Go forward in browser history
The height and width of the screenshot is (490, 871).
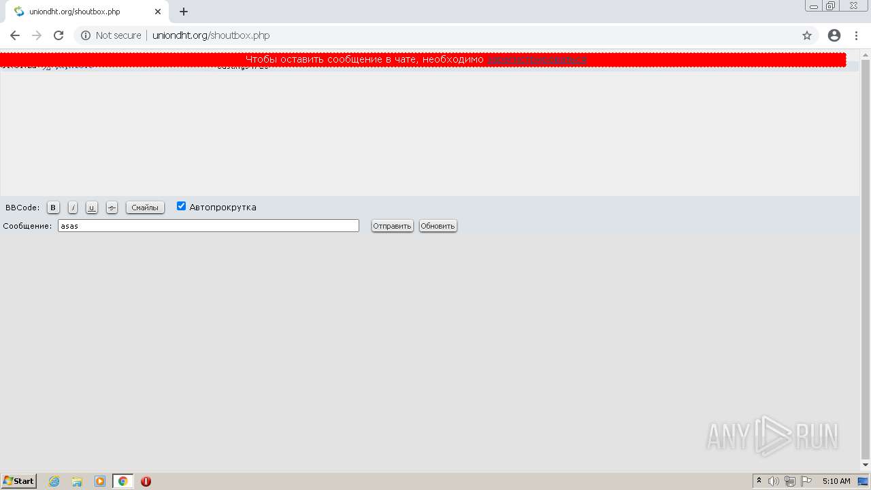[37, 35]
